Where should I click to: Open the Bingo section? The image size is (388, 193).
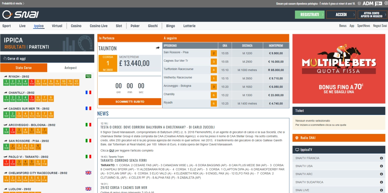[x=170, y=26]
